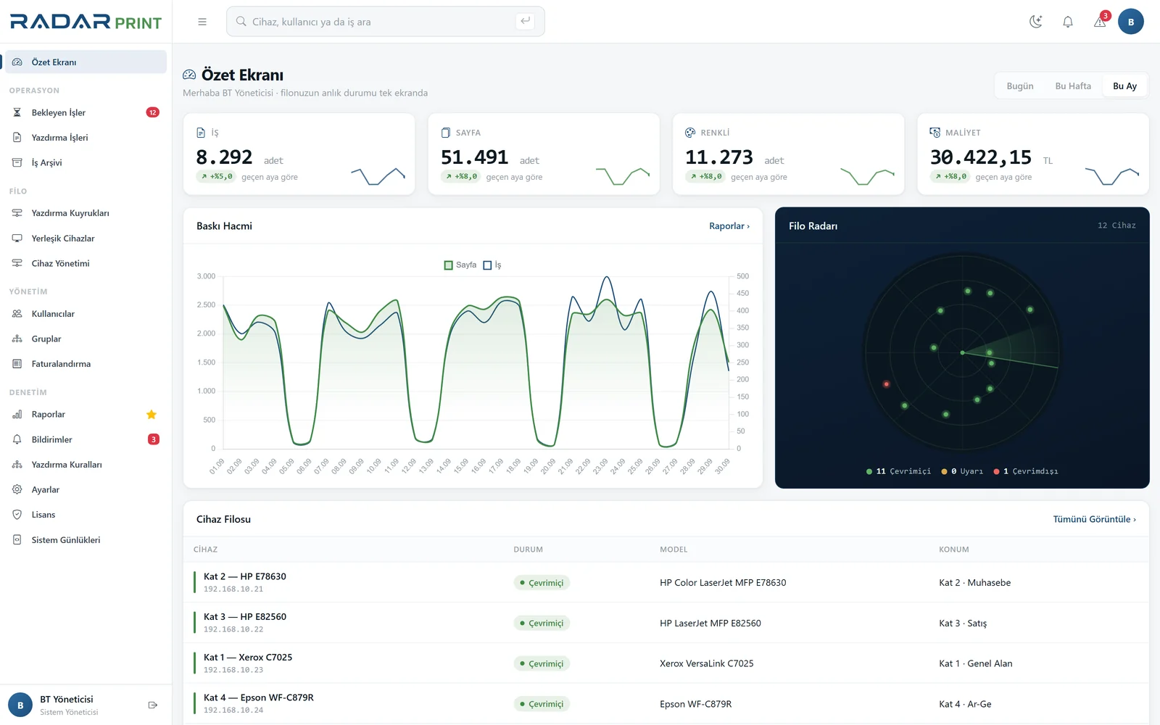Image resolution: width=1160 pixels, height=725 pixels.
Task: Open Tümünü Görüntüle device list link
Action: (x=1094, y=519)
